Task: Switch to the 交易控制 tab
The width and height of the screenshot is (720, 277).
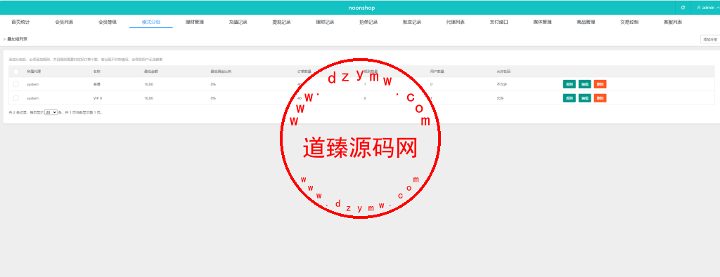Action: pos(629,22)
